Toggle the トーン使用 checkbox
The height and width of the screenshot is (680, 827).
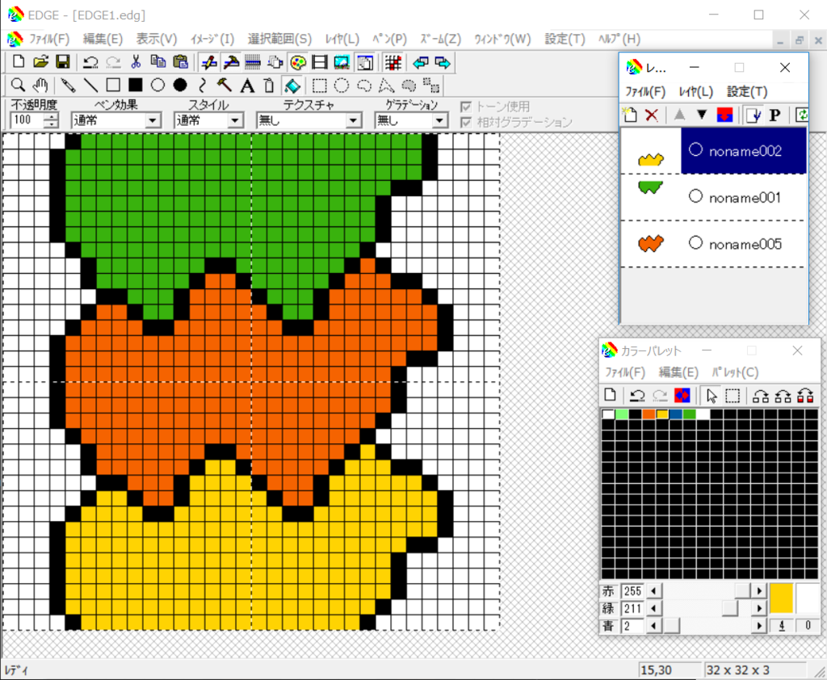(466, 107)
